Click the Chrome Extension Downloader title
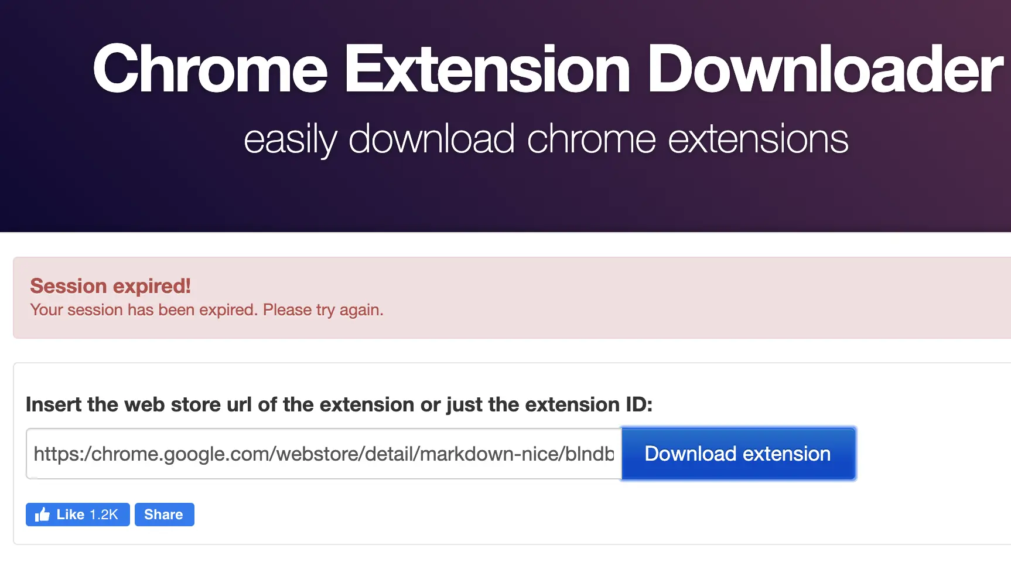 [x=548, y=69]
